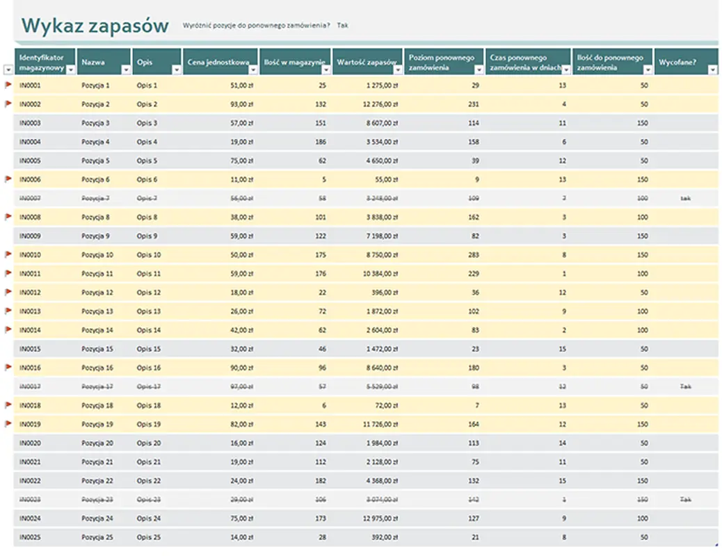
Task: Click the red flag next to IN0018
Action: [x=8, y=404]
